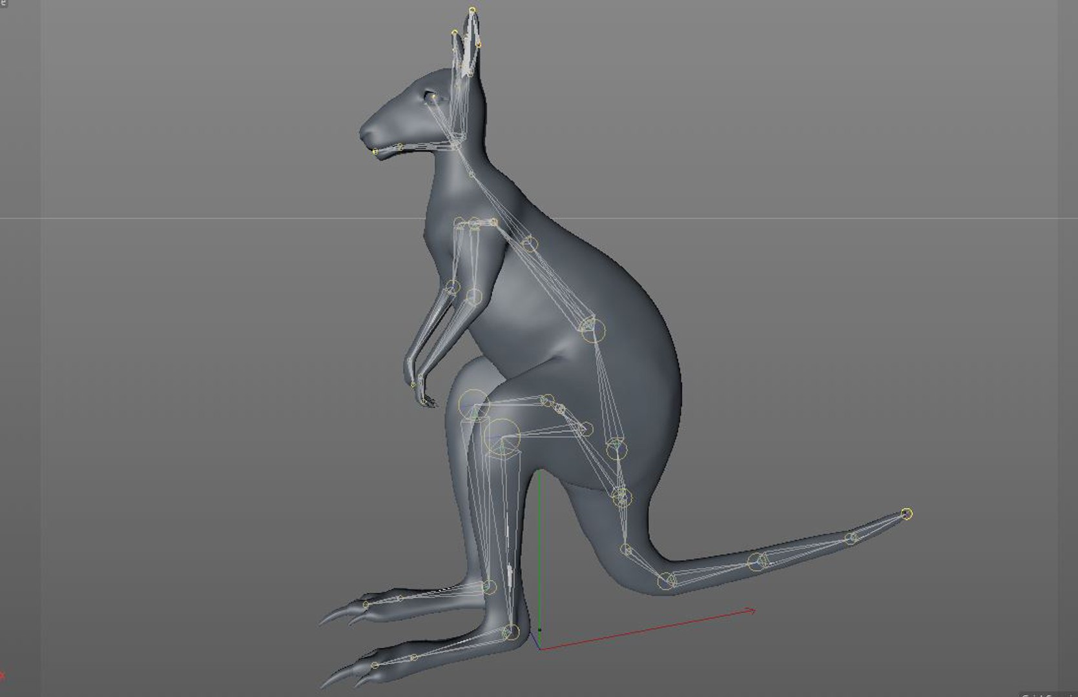Viewport: 1078px width, 697px height.
Task: Select the kangaroo eye joint
Action: pos(433,98)
